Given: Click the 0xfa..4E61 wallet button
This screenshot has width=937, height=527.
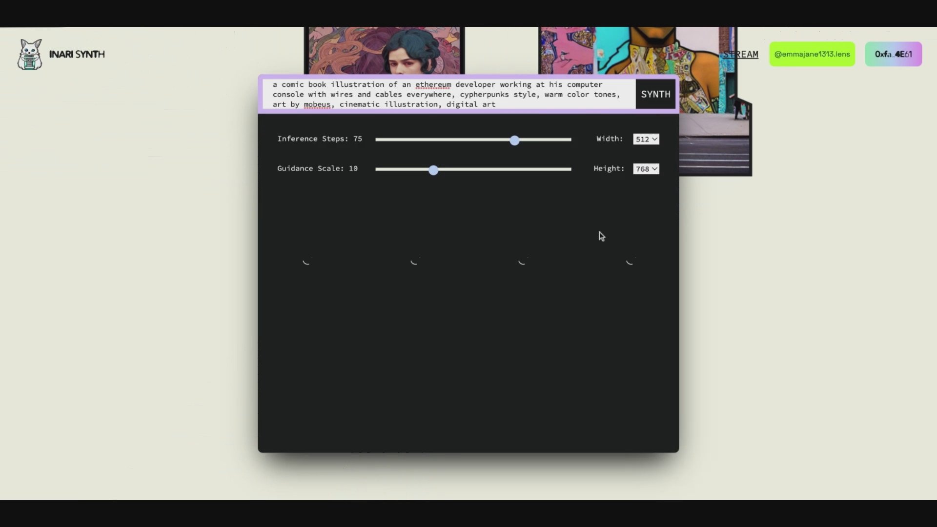Looking at the screenshot, I should tap(893, 54).
